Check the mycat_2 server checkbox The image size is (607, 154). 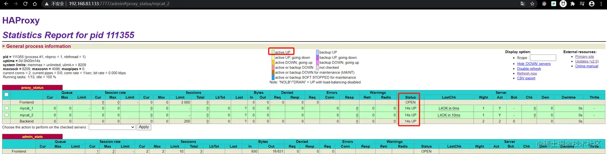[6, 115]
